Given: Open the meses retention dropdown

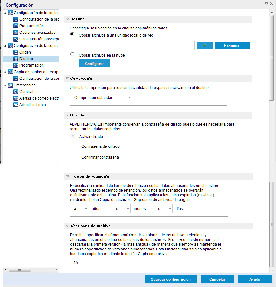Looking at the screenshot, I should 122,209.
